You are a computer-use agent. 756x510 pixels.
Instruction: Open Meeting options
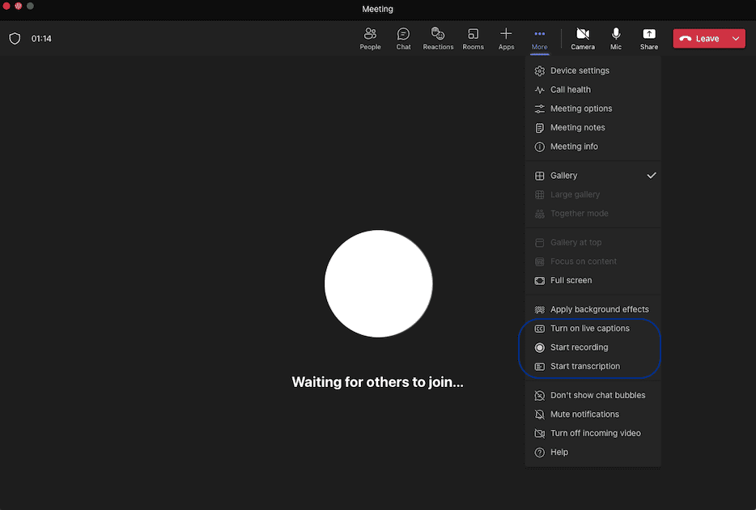pos(580,108)
